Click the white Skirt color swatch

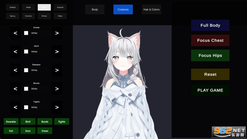[26, 52]
